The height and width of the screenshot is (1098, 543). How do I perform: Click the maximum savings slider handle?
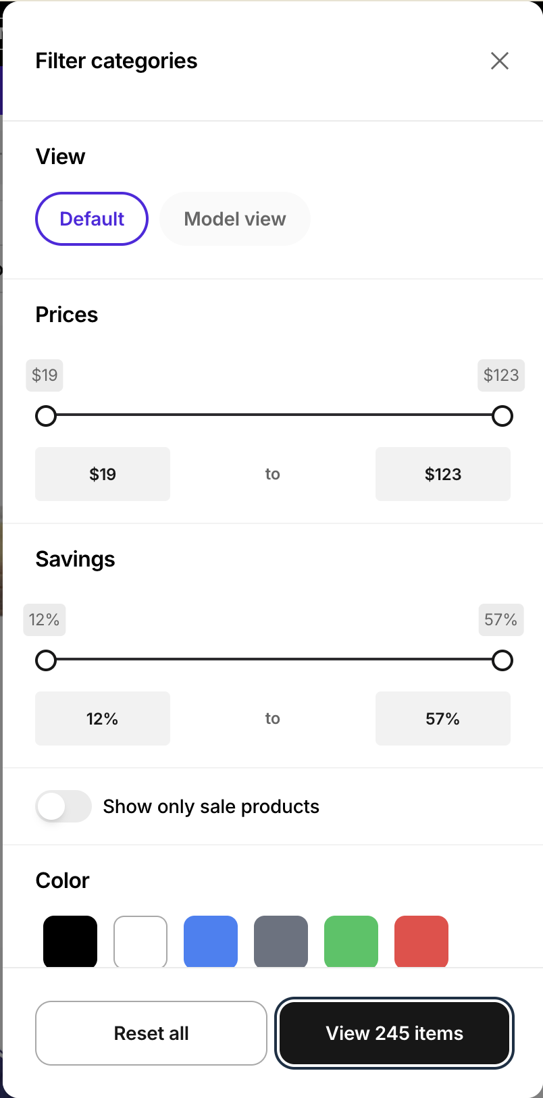click(x=502, y=660)
